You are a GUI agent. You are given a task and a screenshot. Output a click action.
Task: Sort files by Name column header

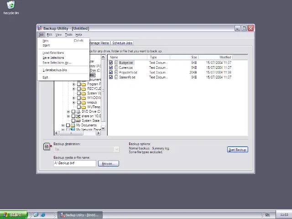coord(127,57)
